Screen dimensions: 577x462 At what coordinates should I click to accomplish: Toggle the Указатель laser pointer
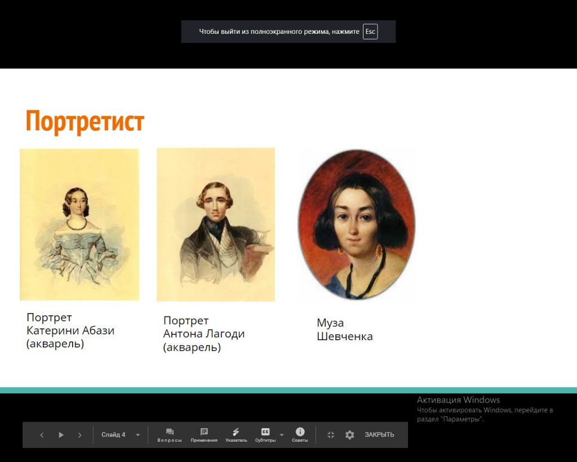(236, 435)
